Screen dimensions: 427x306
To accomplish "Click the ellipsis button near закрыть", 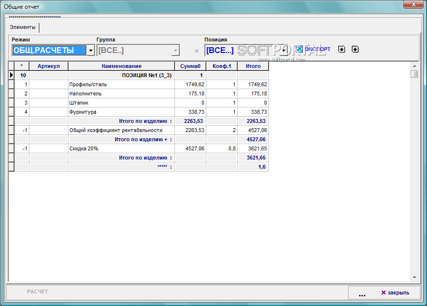I will [362, 294].
